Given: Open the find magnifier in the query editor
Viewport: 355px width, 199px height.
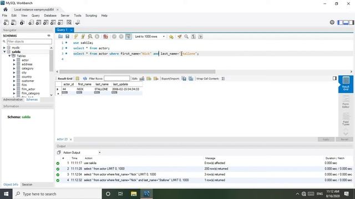Looking at the screenshot, I should pyautogui.click(x=186, y=36).
